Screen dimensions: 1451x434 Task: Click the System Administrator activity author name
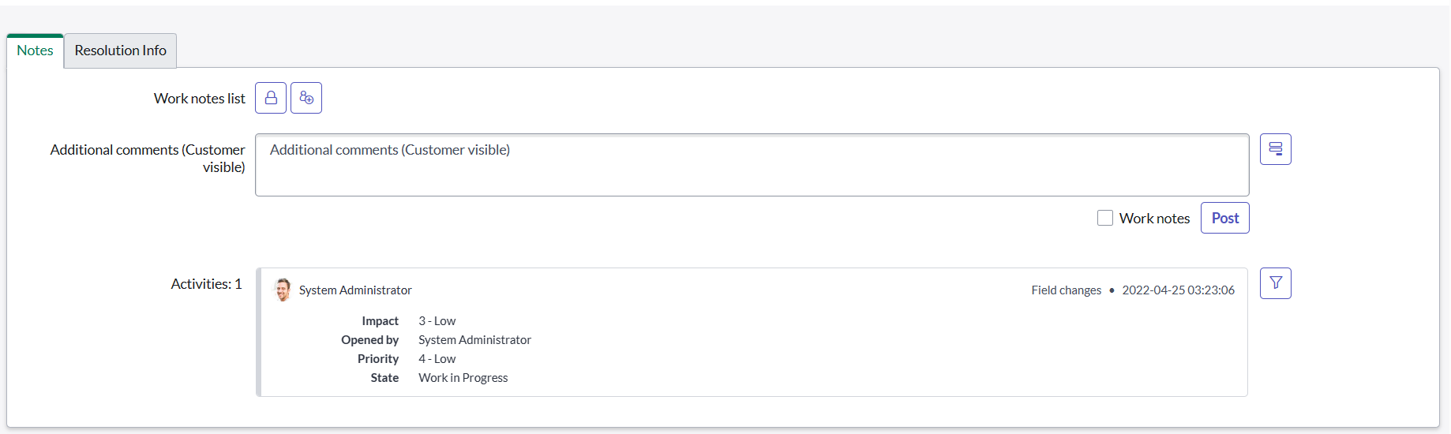[355, 290]
